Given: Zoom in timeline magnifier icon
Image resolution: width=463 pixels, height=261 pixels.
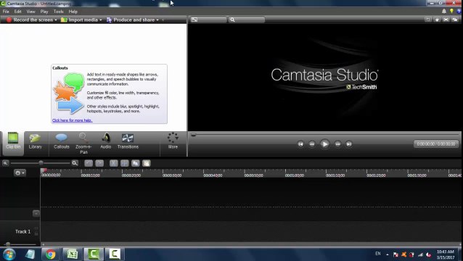Looking at the screenshot, I should coord(75,163).
